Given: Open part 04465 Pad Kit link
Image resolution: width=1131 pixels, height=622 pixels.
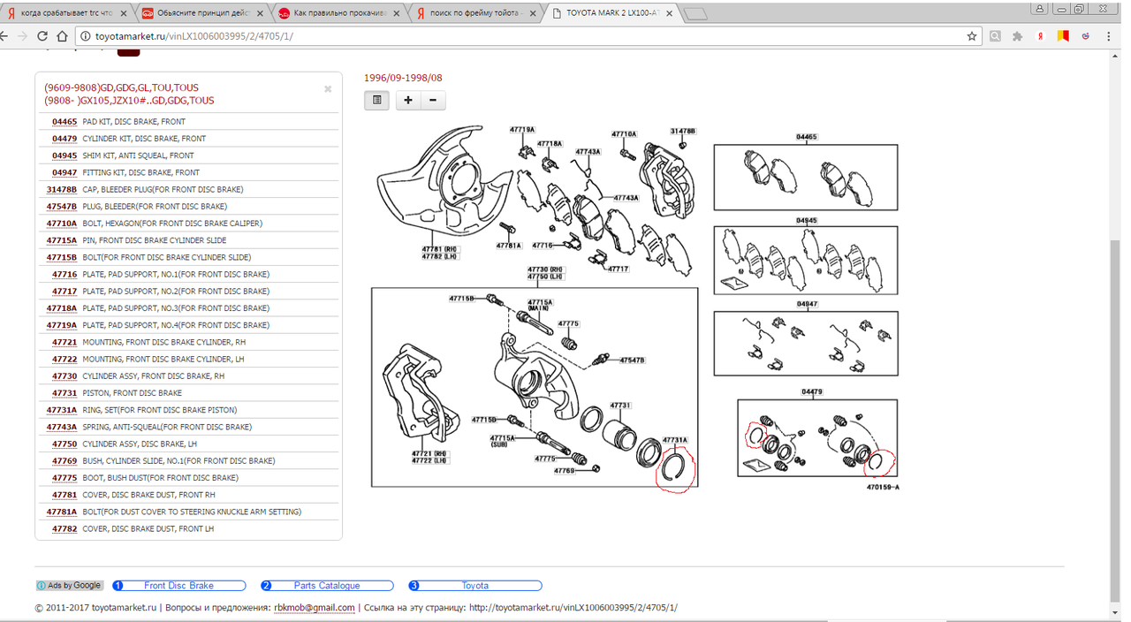Looking at the screenshot, I should coord(65,121).
